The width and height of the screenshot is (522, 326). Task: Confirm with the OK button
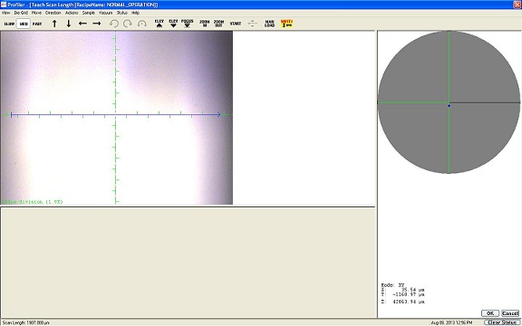[x=490, y=313]
